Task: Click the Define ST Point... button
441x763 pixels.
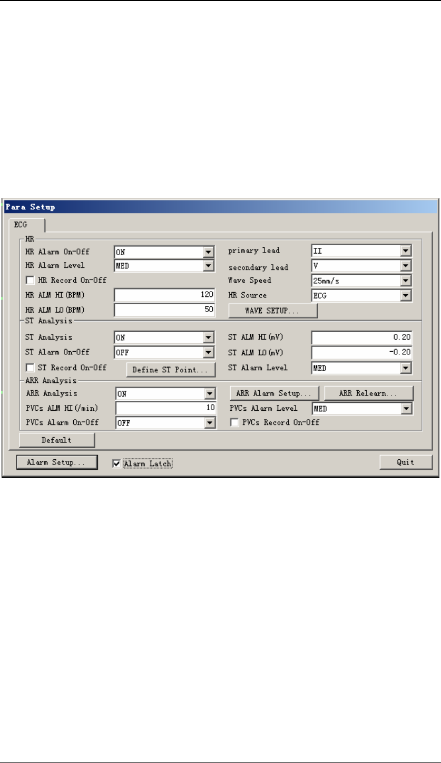Action: pos(171,370)
